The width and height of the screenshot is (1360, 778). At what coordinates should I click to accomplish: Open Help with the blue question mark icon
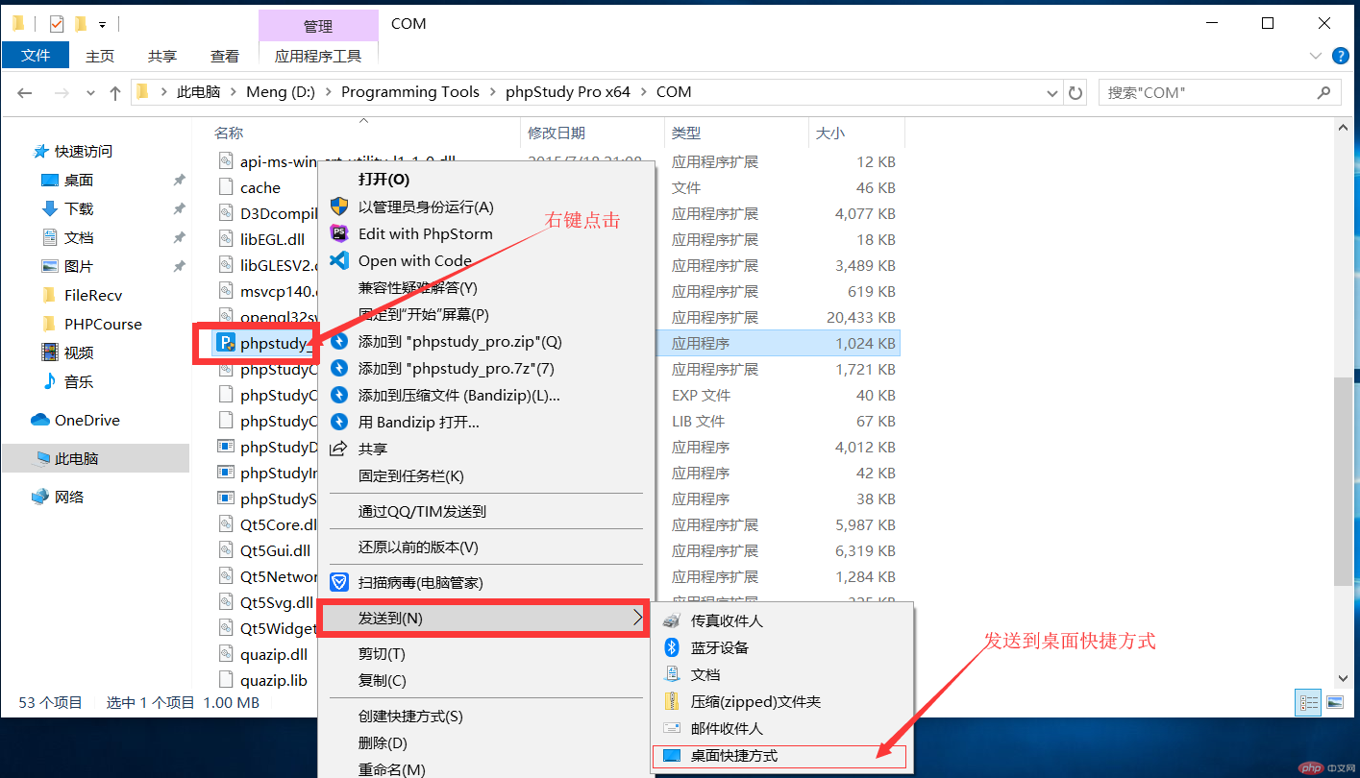[x=1339, y=57]
